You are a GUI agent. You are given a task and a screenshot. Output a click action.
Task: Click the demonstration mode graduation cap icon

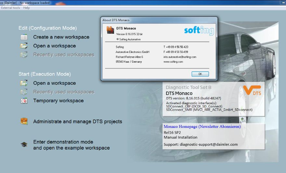pyautogui.click(x=24, y=144)
